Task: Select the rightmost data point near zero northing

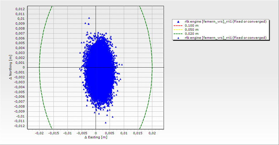Action: coord(122,65)
